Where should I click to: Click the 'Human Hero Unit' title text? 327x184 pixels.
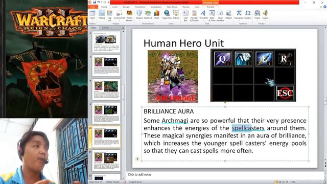click(x=183, y=43)
